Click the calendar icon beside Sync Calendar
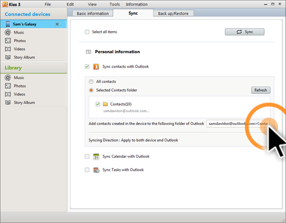The image size is (286, 223). [96, 157]
